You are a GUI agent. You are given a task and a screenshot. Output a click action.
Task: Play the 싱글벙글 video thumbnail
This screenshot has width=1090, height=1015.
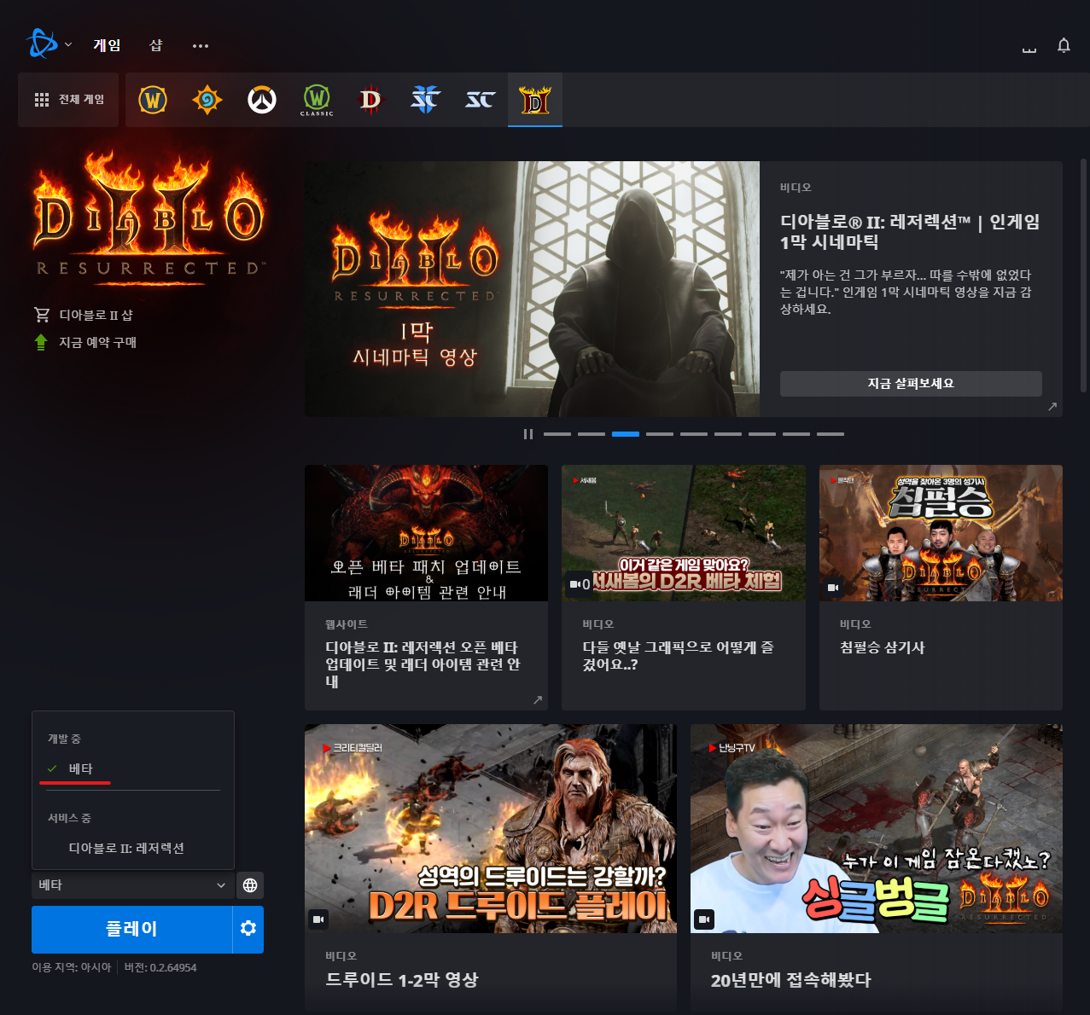coord(877,828)
